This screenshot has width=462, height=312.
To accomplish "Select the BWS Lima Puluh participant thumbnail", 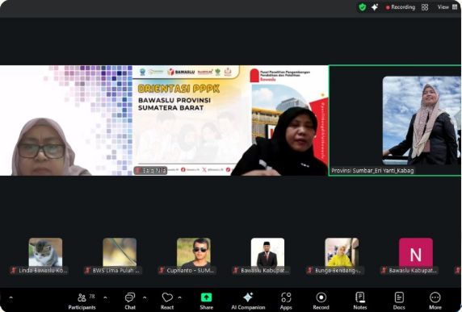I will click(120, 252).
